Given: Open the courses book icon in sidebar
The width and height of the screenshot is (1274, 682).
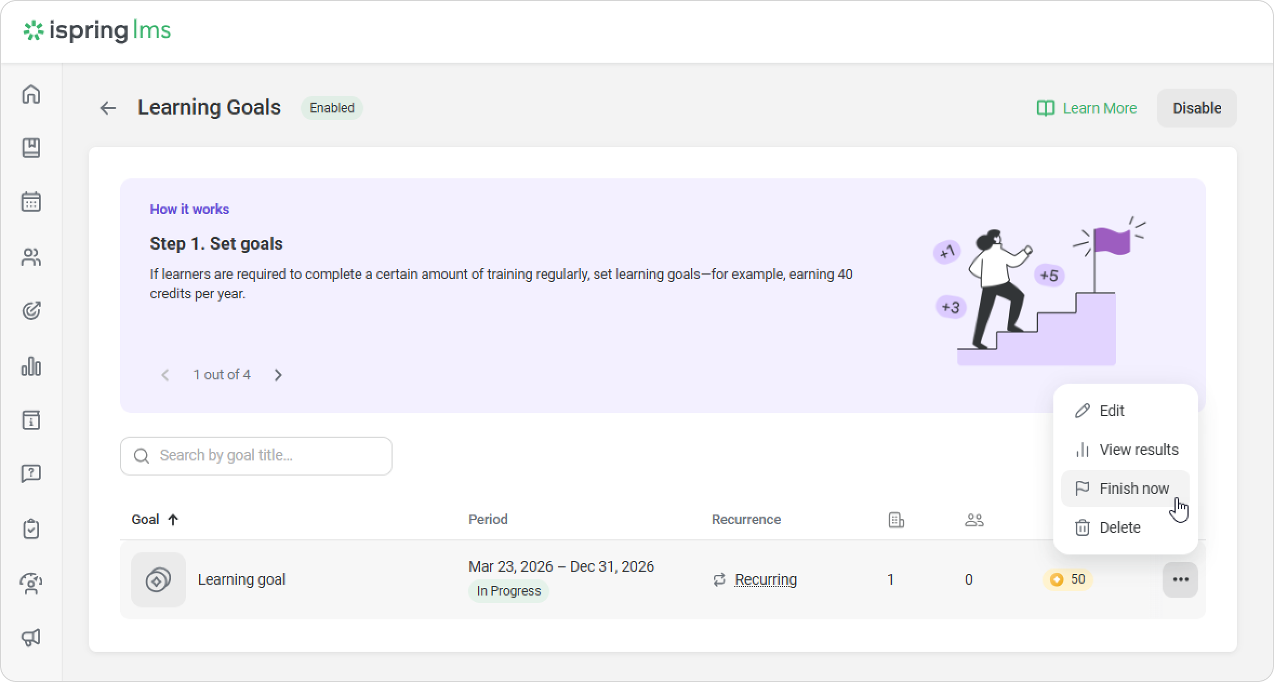Looking at the screenshot, I should [x=31, y=148].
